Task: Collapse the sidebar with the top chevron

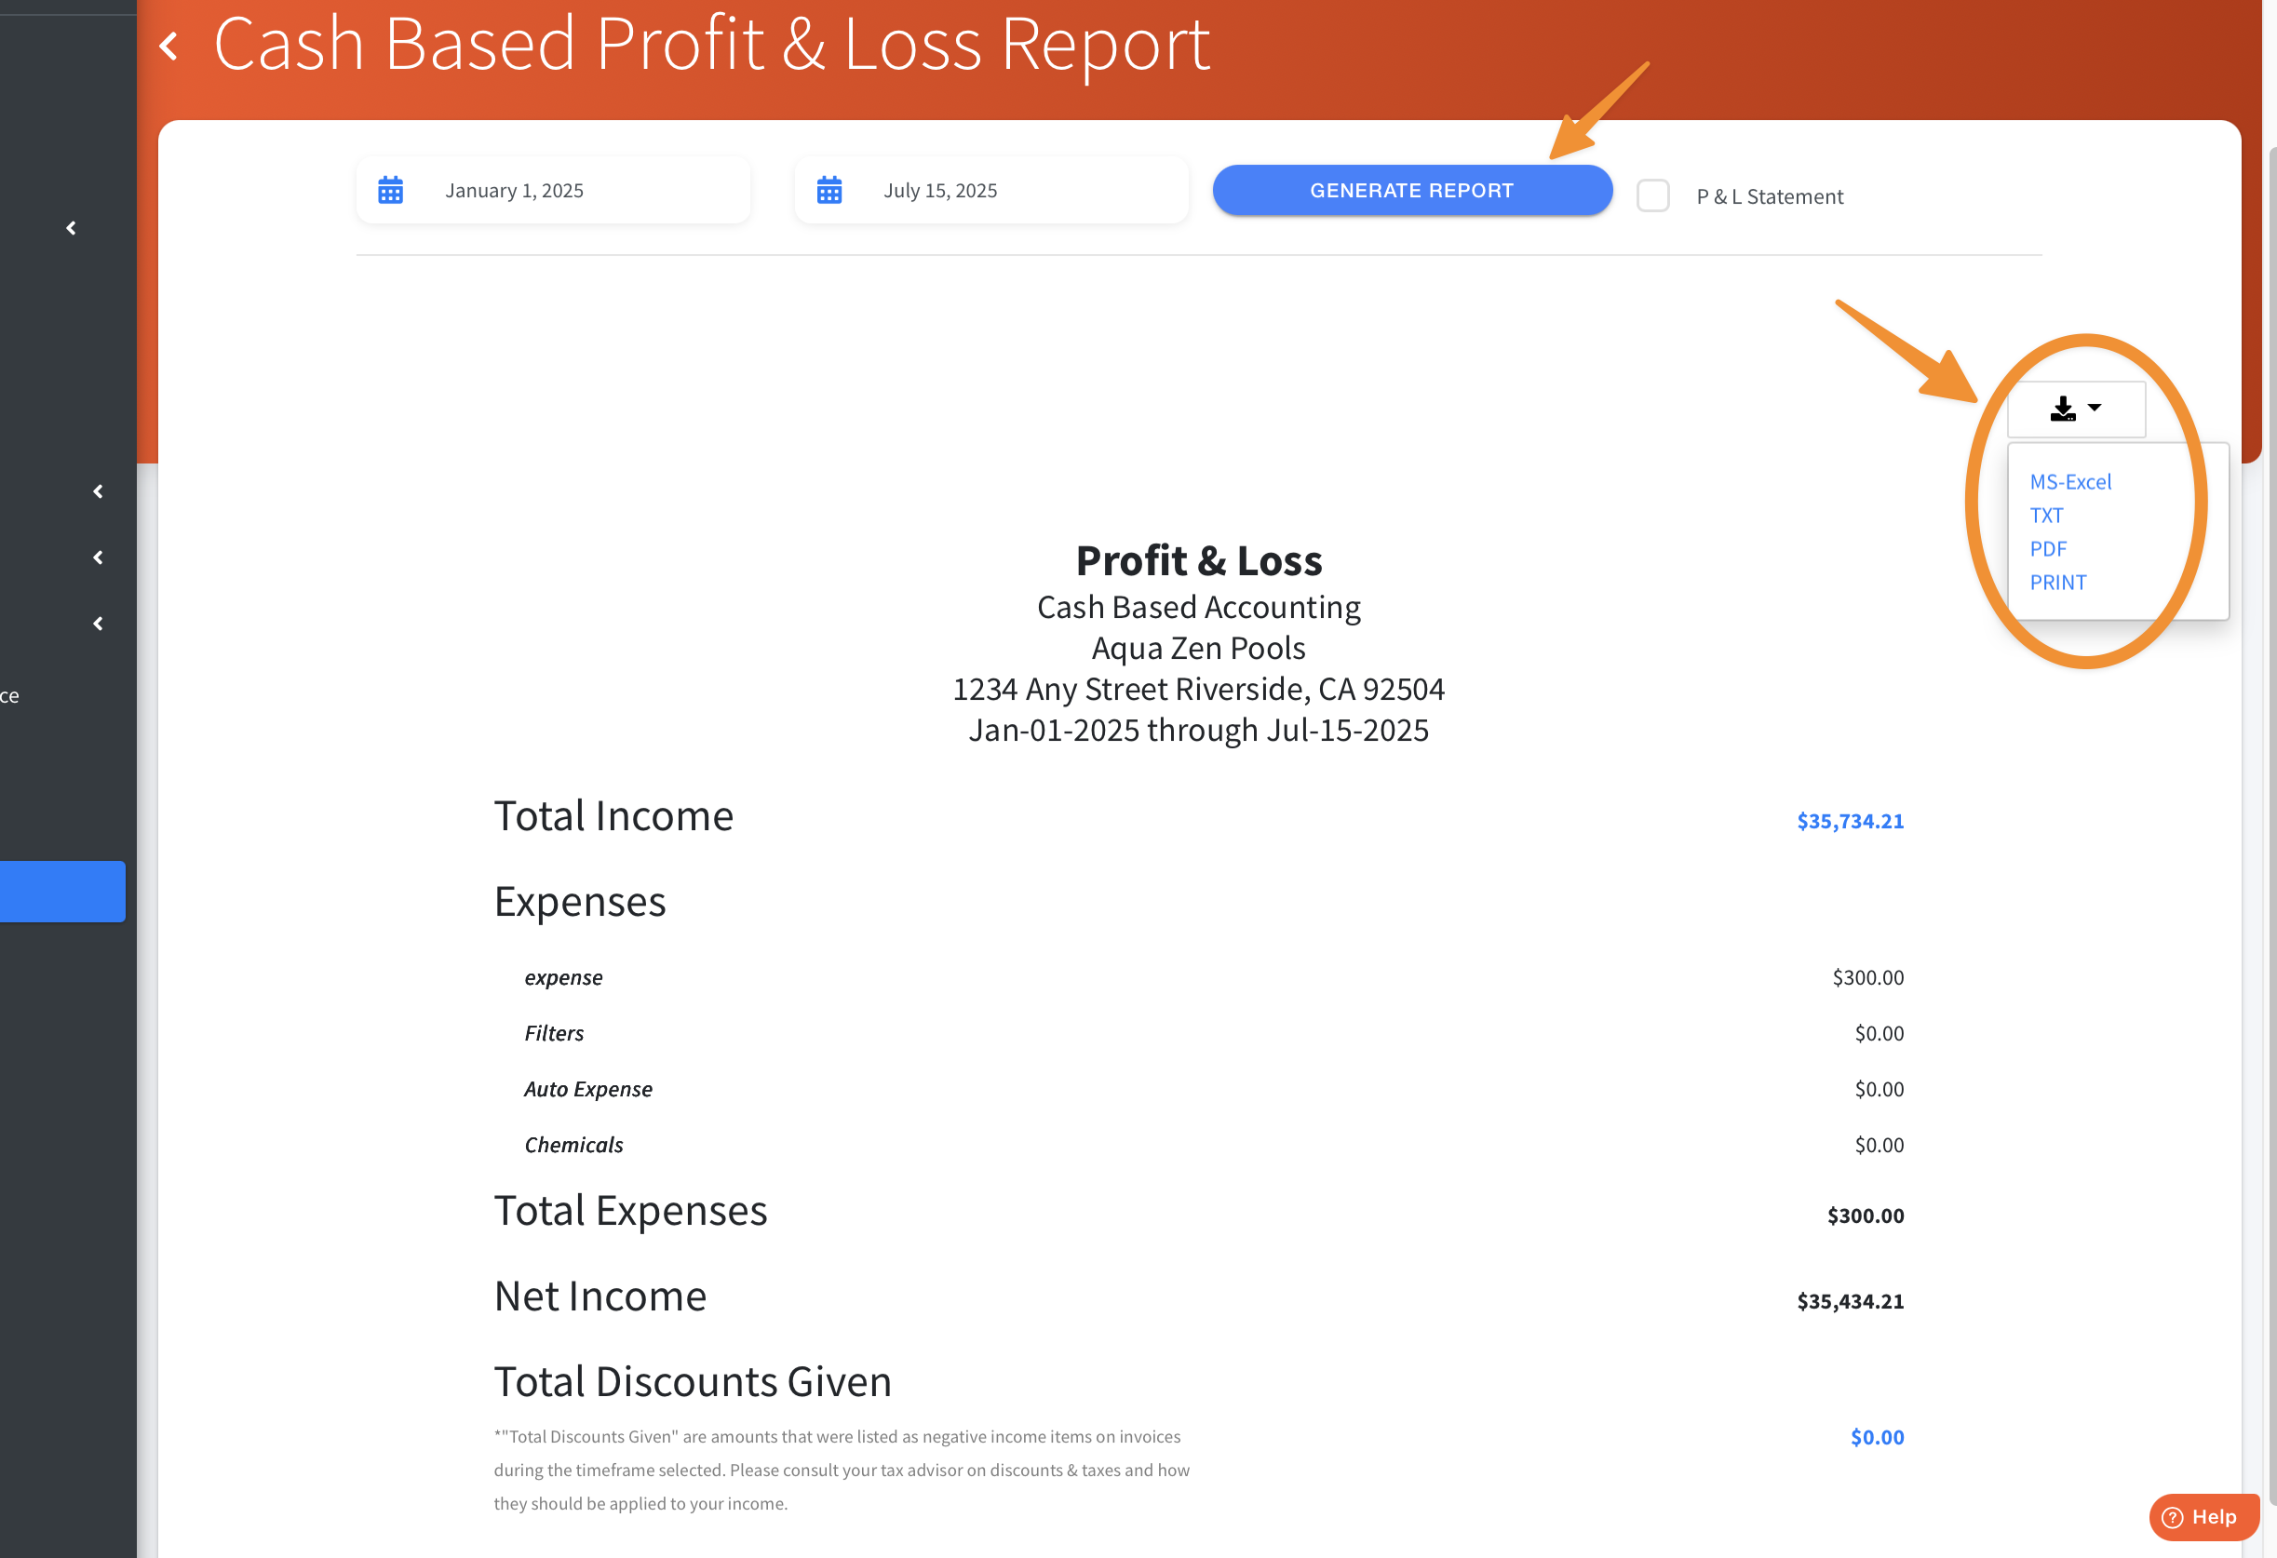Action: [72, 228]
